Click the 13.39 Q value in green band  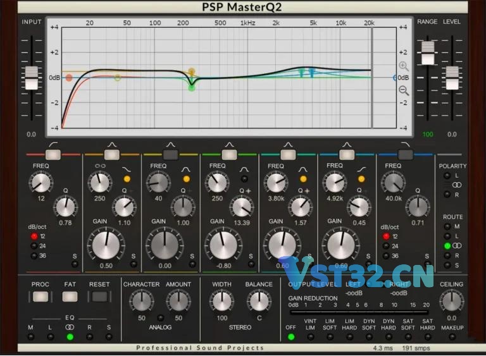(x=242, y=223)
